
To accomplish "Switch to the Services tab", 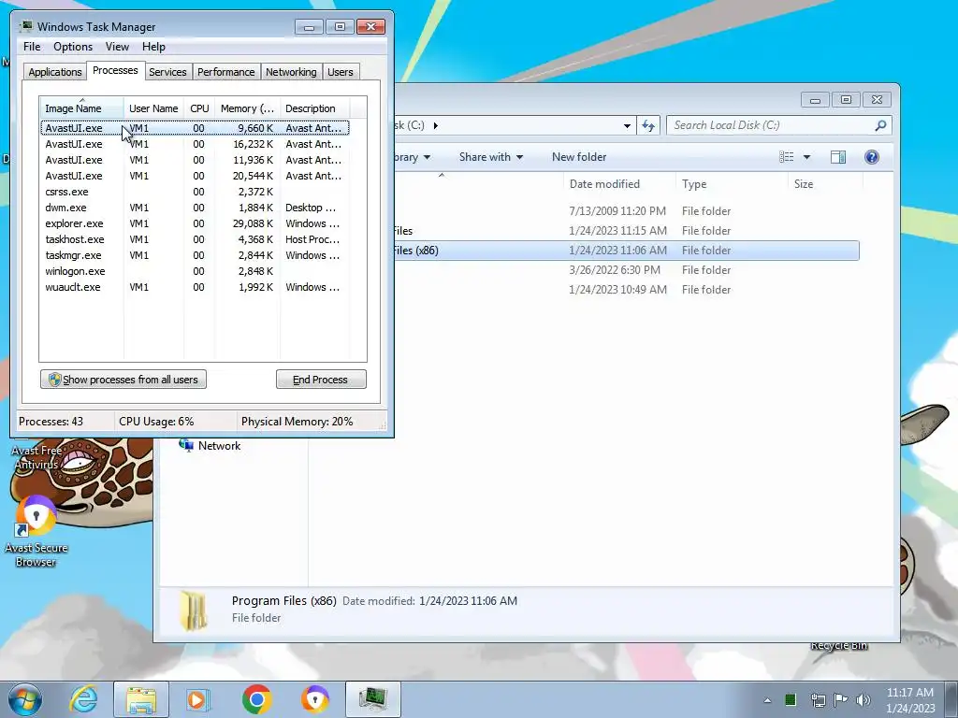I will click(167, 72).
